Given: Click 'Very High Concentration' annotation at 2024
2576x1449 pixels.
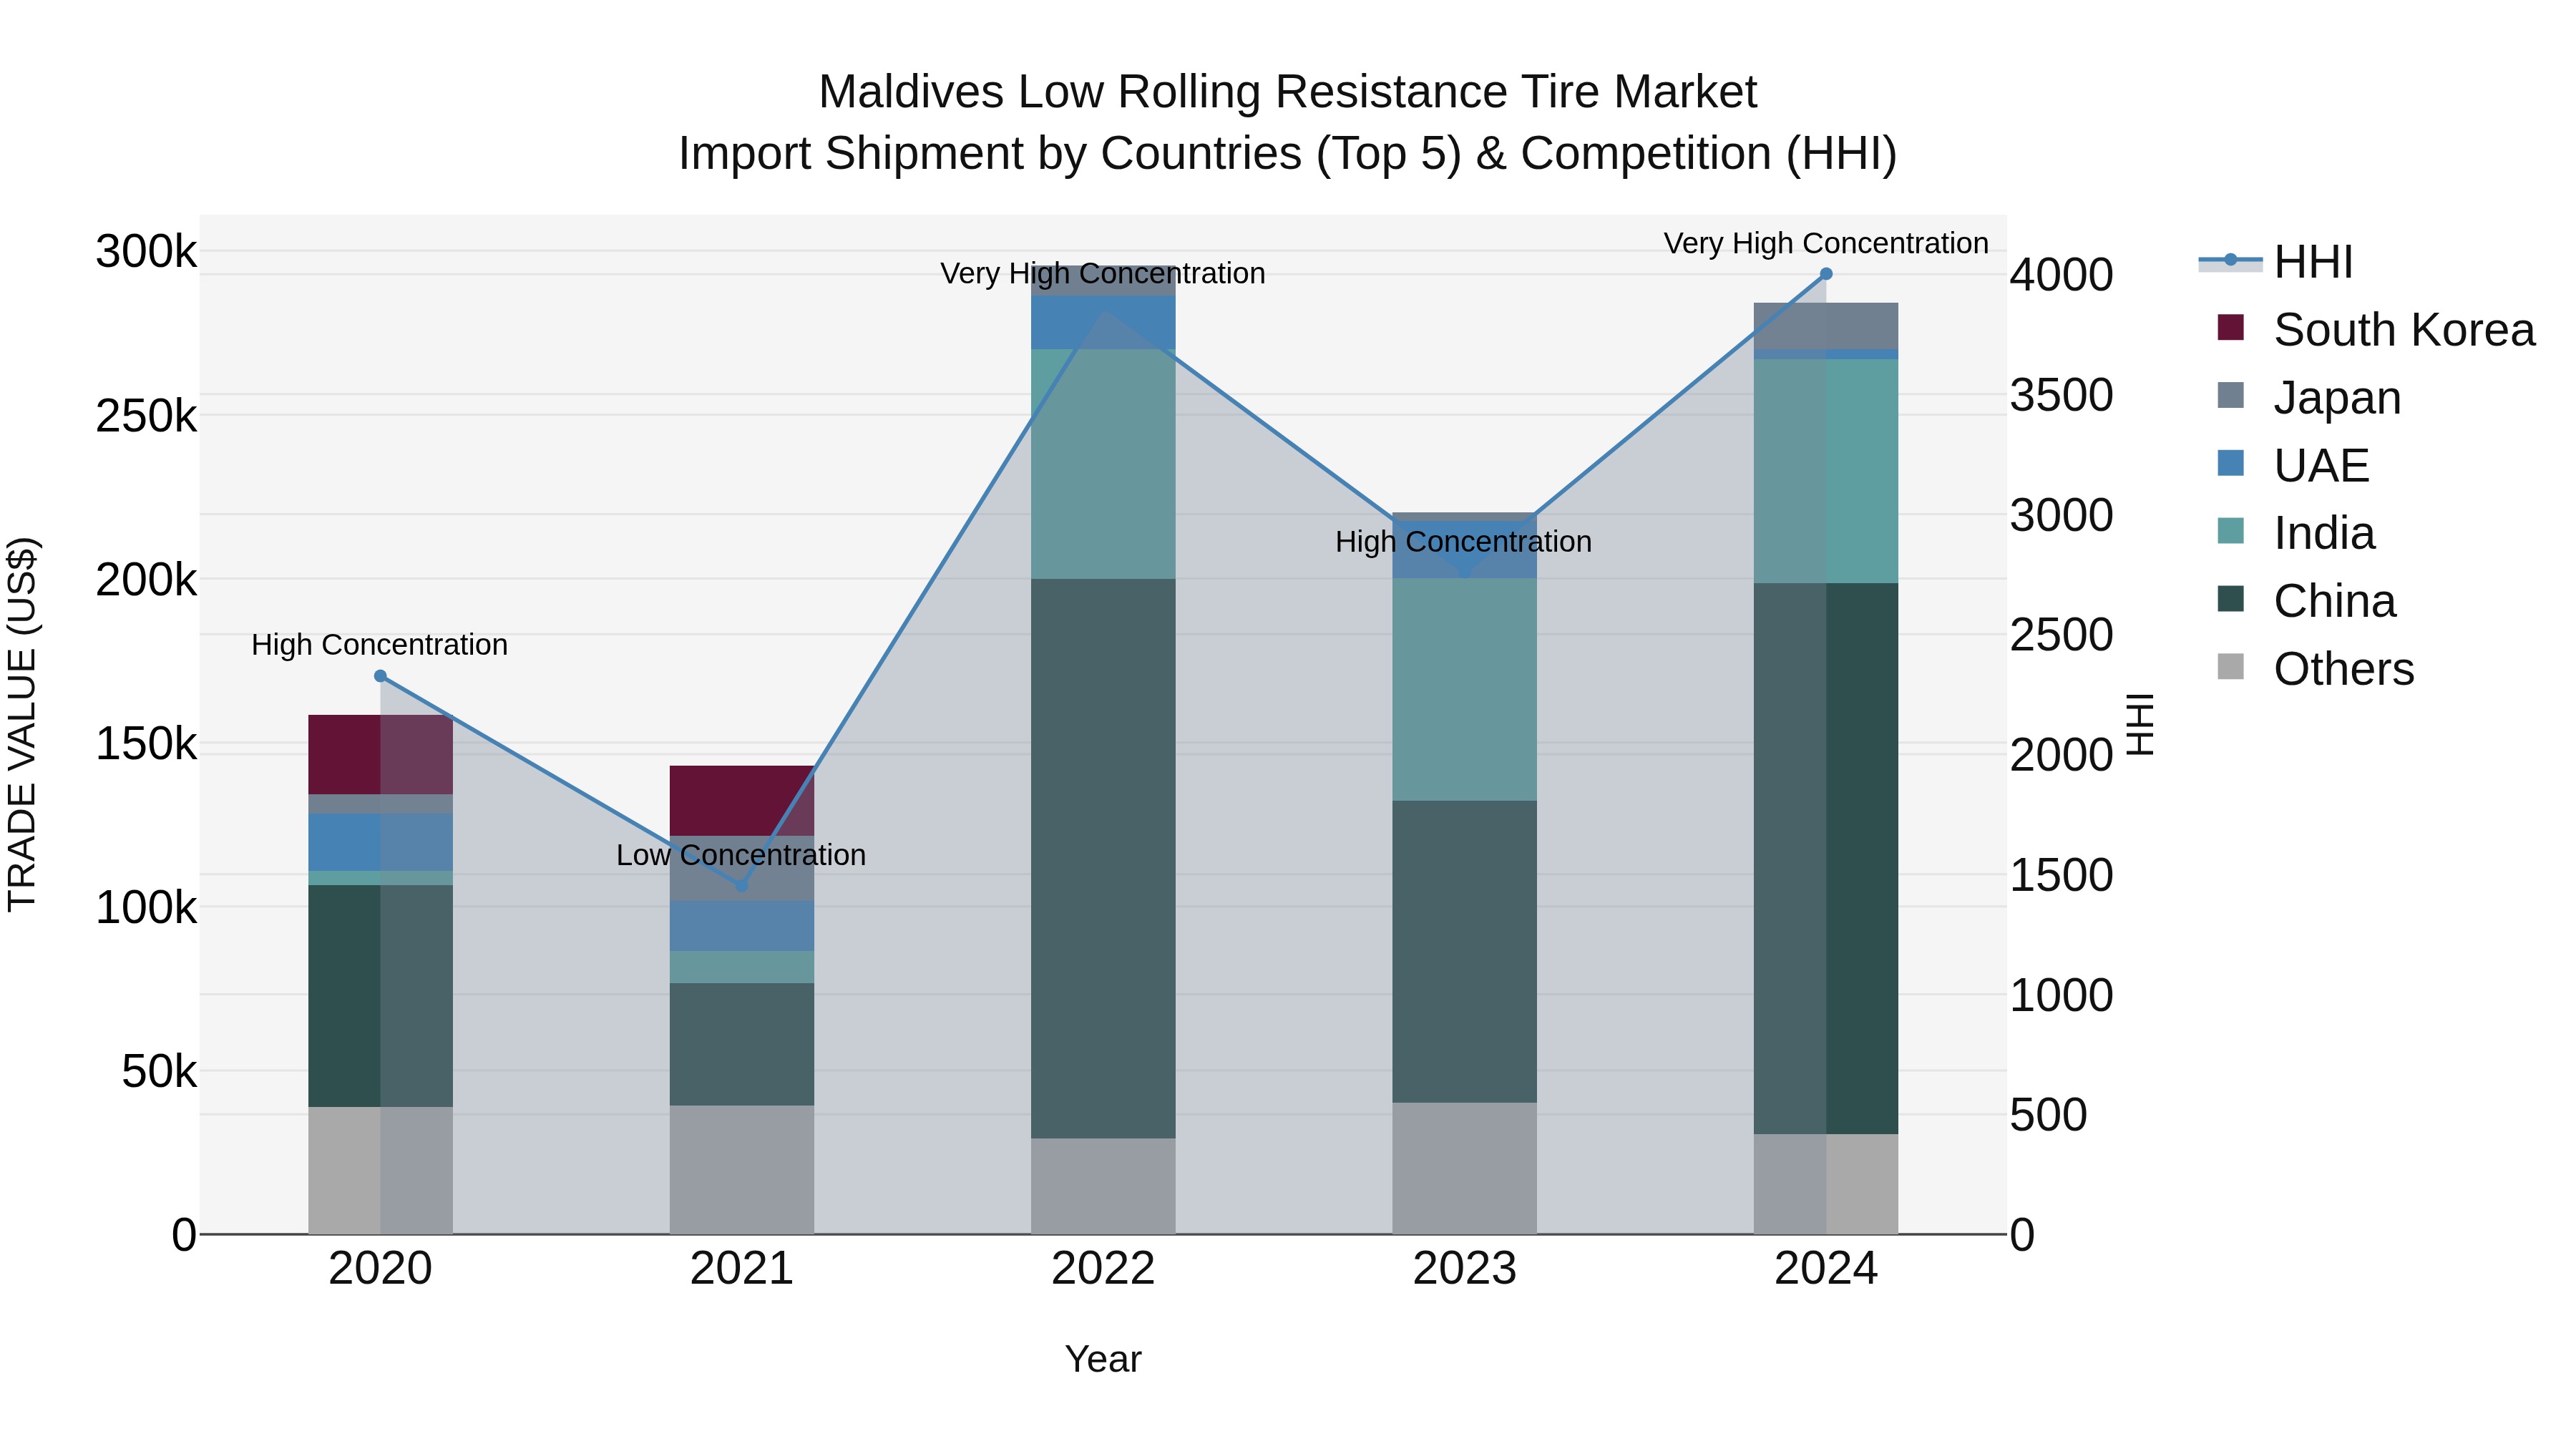Looking at the screenshot, I should [x=1826, y=244].
